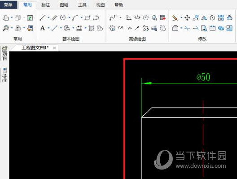Open the 图库 side panel

pyautogui.click(x=4, y=53)
